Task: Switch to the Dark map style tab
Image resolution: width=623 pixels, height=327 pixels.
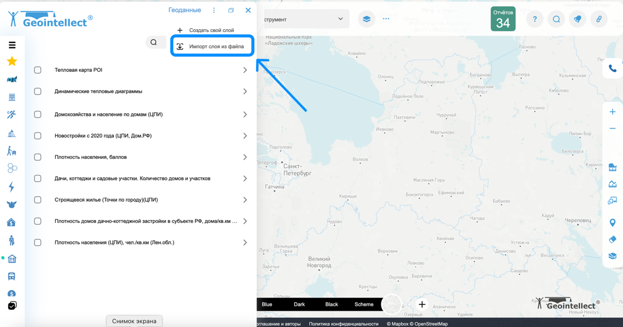Action: [299, 304]
